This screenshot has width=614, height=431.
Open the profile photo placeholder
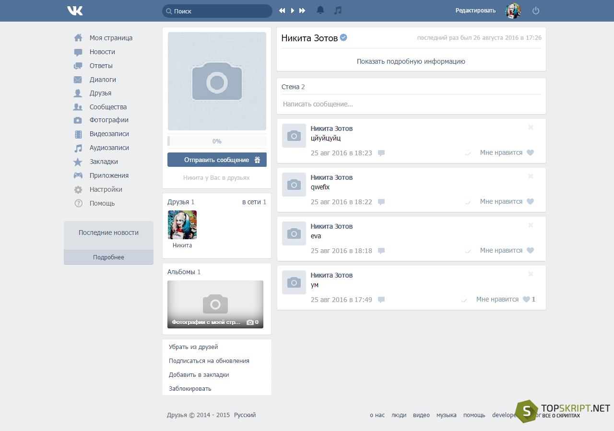(217, 82)
